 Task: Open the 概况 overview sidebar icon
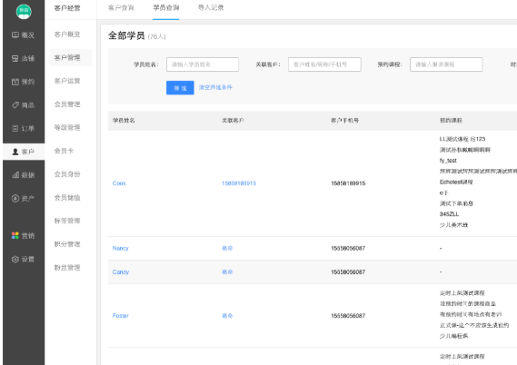point(15,35)
